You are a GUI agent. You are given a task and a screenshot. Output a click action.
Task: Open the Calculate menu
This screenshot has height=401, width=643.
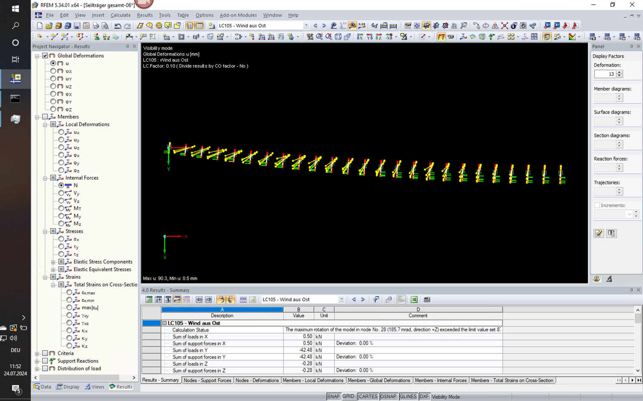[x=120, y=15]
